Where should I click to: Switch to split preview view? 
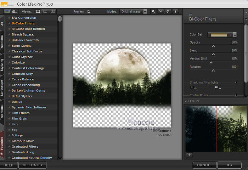[45, 11]
